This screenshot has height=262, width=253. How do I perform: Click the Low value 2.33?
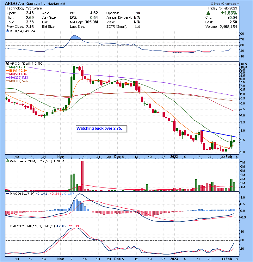[x=30, y=22]
